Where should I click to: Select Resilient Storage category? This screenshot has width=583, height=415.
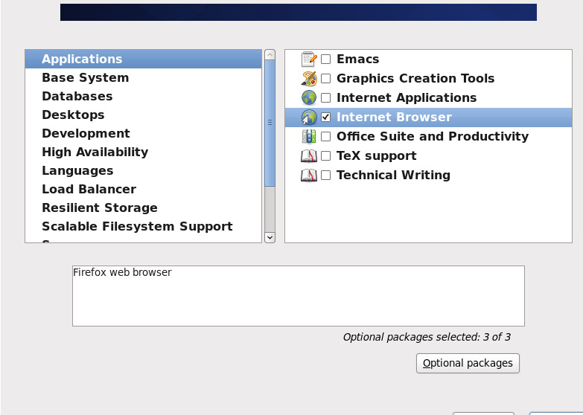tap(144, 207)
